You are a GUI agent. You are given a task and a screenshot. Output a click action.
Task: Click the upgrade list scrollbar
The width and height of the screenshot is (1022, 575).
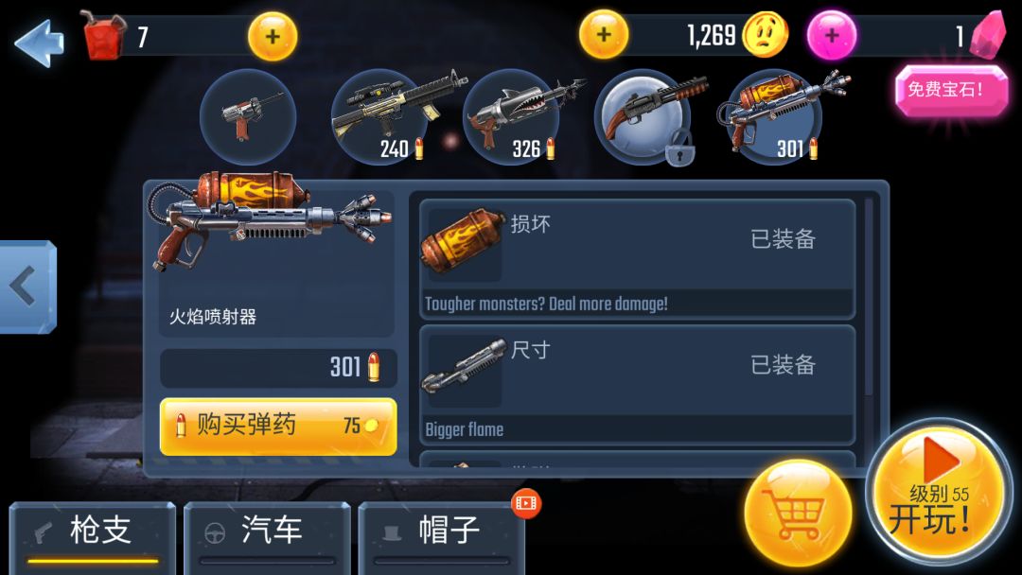click(869, 297)
